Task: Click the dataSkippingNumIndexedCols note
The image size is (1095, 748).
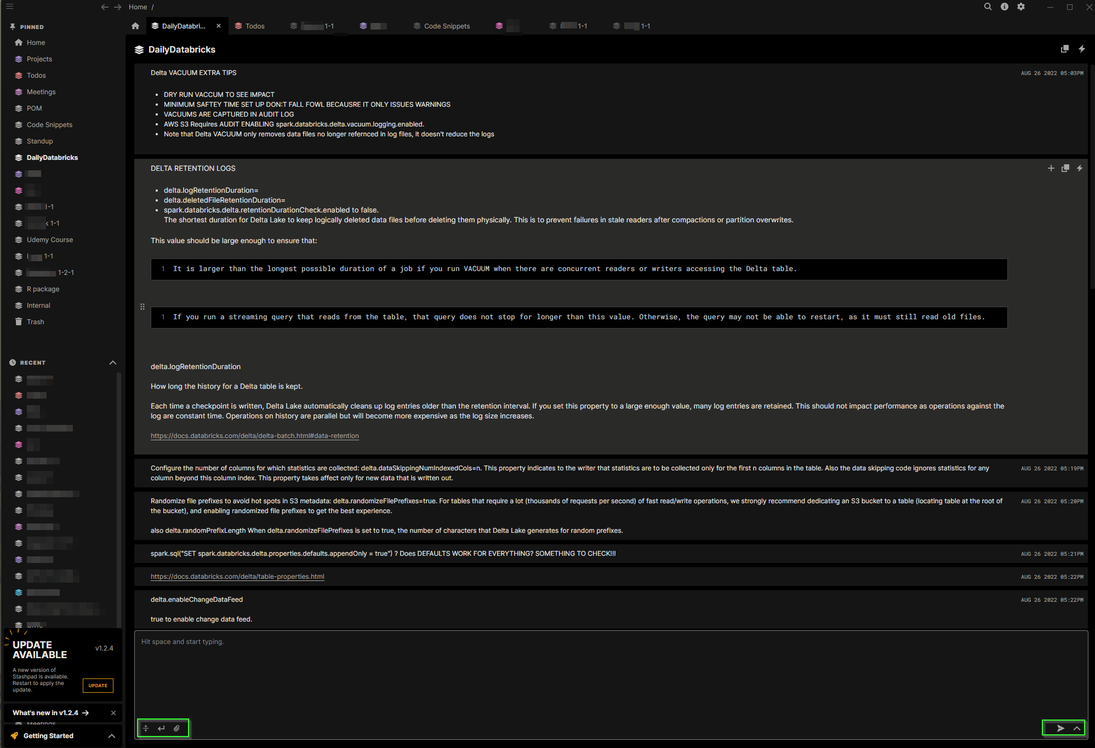Action: pos(611,473)
